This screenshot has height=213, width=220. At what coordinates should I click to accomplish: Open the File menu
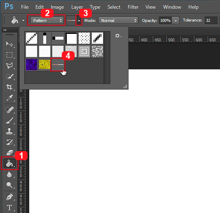coord(25,7)
